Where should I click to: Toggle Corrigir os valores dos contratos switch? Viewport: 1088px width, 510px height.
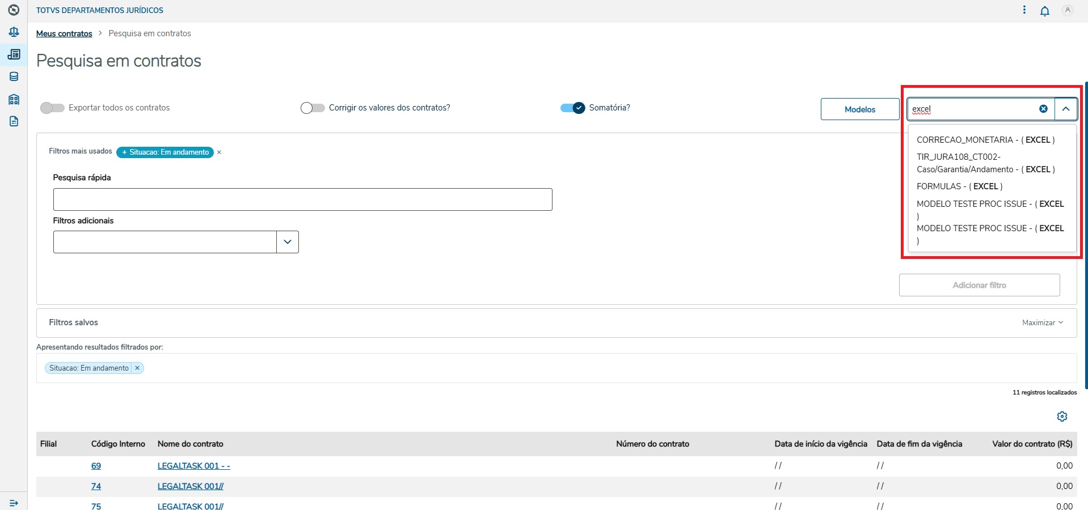313,108
